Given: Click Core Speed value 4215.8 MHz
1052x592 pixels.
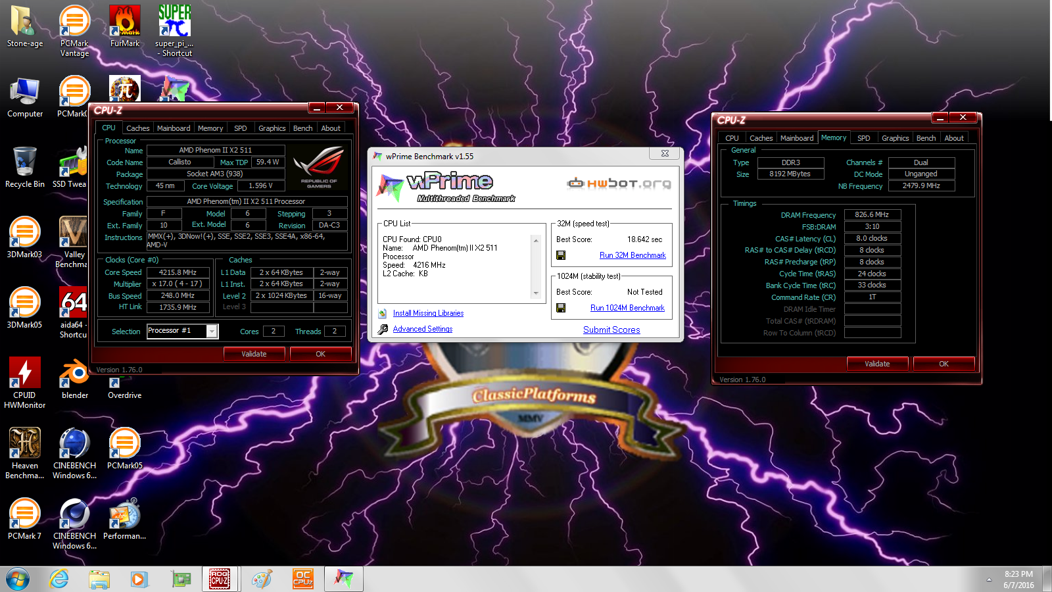Looking at the screenshot, I should click(x=178, y=272).
